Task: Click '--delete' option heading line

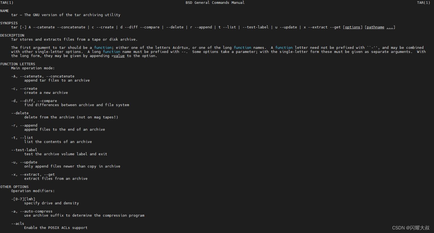Action: click(x=20, y=113)
